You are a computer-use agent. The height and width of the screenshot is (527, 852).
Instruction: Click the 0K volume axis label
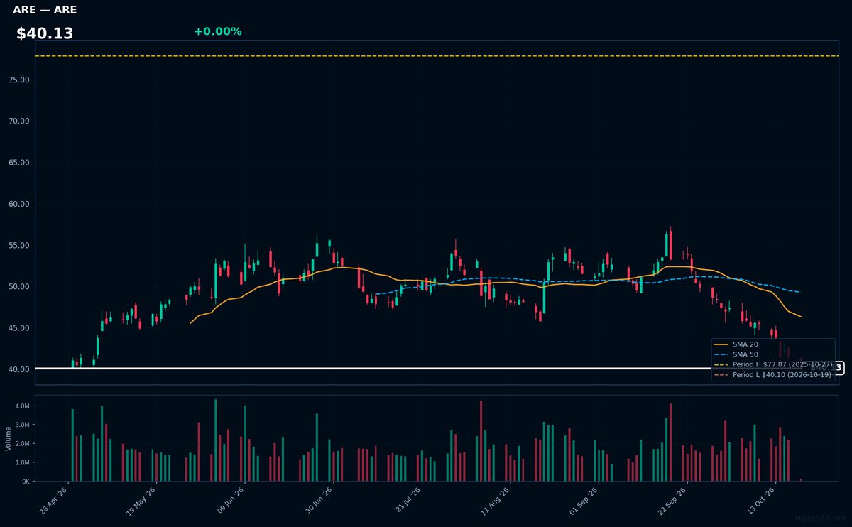pos(25,482)
